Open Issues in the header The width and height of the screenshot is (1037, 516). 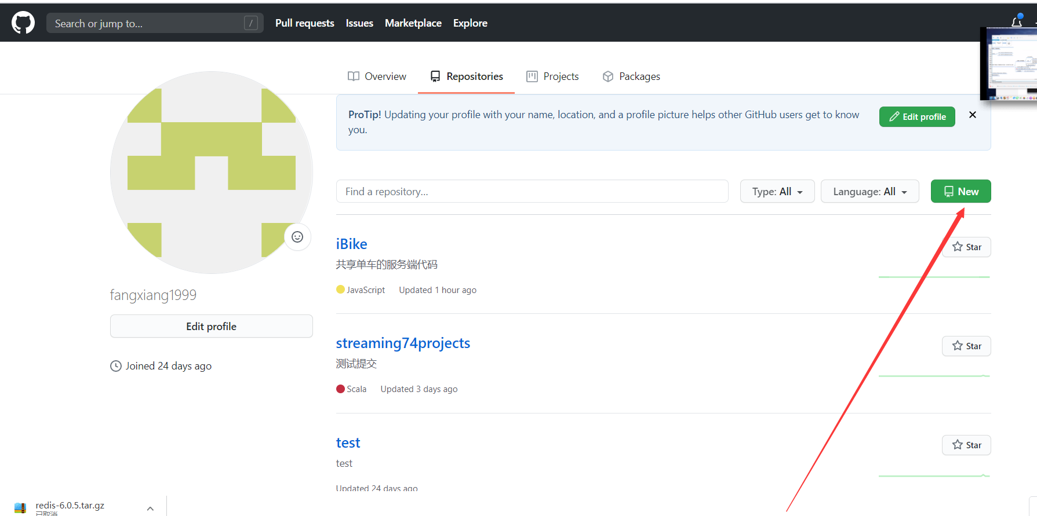359,23
